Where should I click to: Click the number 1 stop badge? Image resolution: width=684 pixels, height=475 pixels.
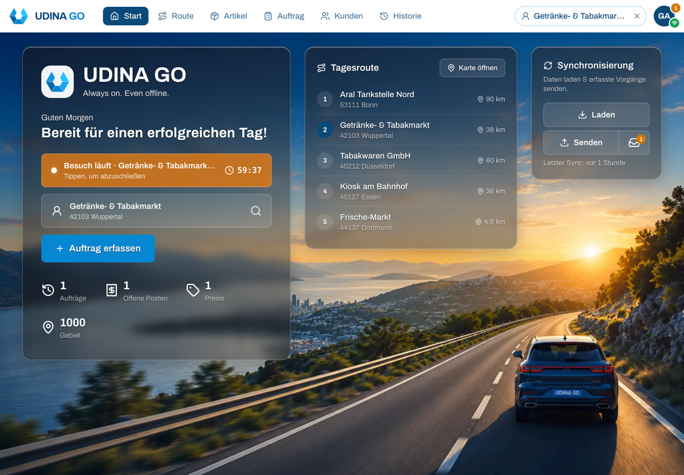tap(325, 100)
